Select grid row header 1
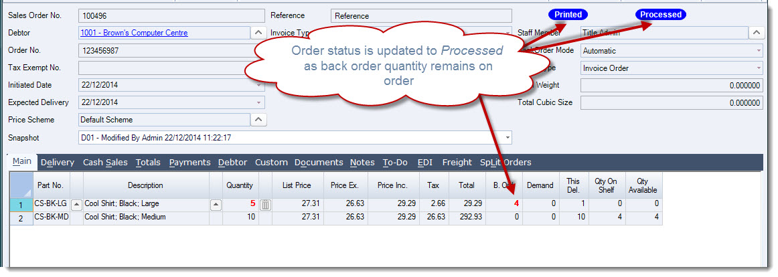This screenshot has width=778, height=277. pyautogui.click(x=21, y=205)
